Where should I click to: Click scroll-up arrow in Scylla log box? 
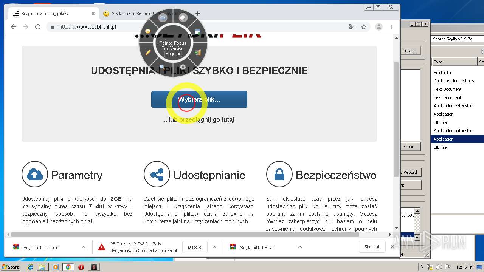point(417,211)
